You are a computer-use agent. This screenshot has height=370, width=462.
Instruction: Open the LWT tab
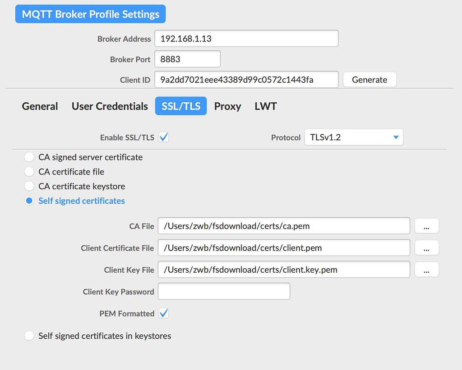265,106
